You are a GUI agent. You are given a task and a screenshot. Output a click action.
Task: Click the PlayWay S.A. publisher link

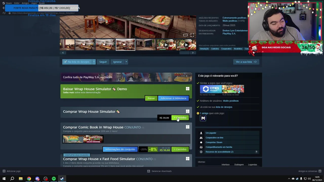229,34
